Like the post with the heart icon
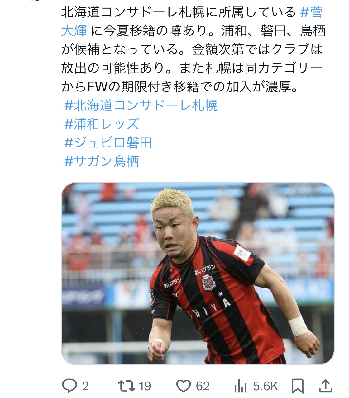 coord(184,386)
